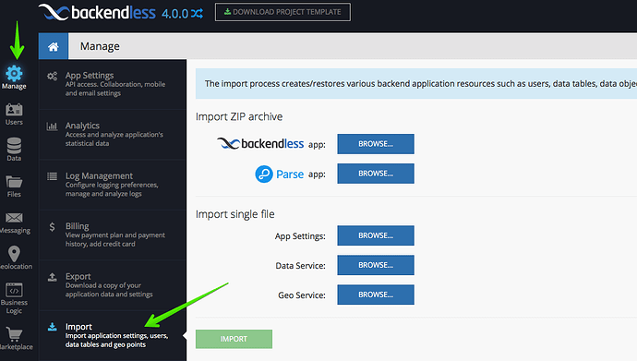Click the Export upload icon
Viewport: 637px width, 361px height.
[x=52, y=277]
